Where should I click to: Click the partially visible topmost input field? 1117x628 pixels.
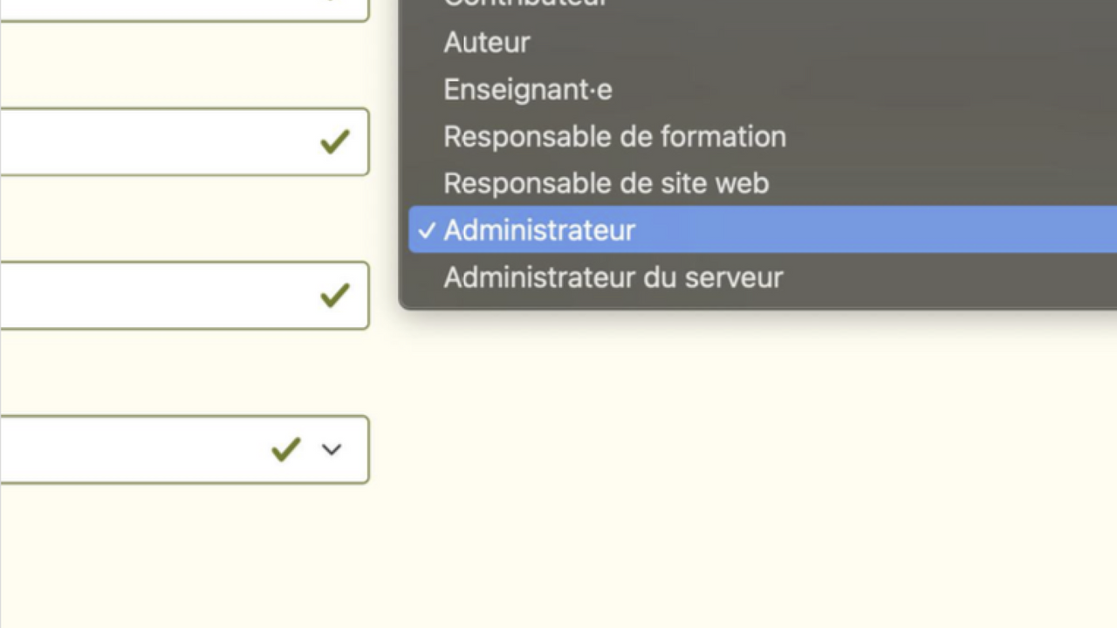click(x=157, y=9)
